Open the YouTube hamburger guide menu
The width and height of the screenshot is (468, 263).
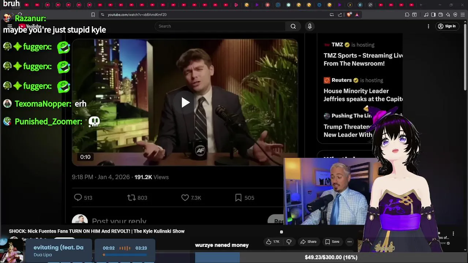tap(10, 26)
